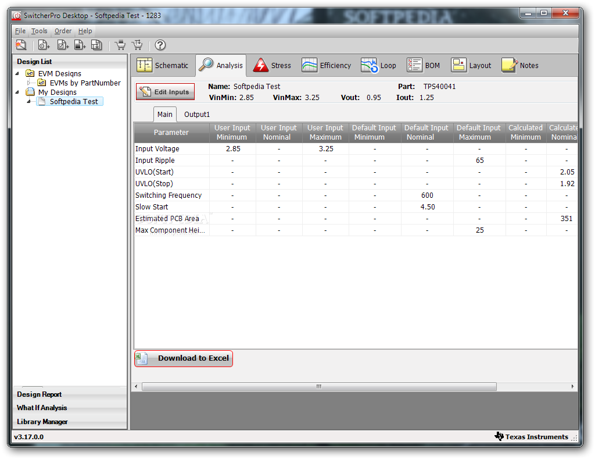Click the Edit Inputs button
The width and height of the screenshot is (595, 459).
tap(165, 91)
